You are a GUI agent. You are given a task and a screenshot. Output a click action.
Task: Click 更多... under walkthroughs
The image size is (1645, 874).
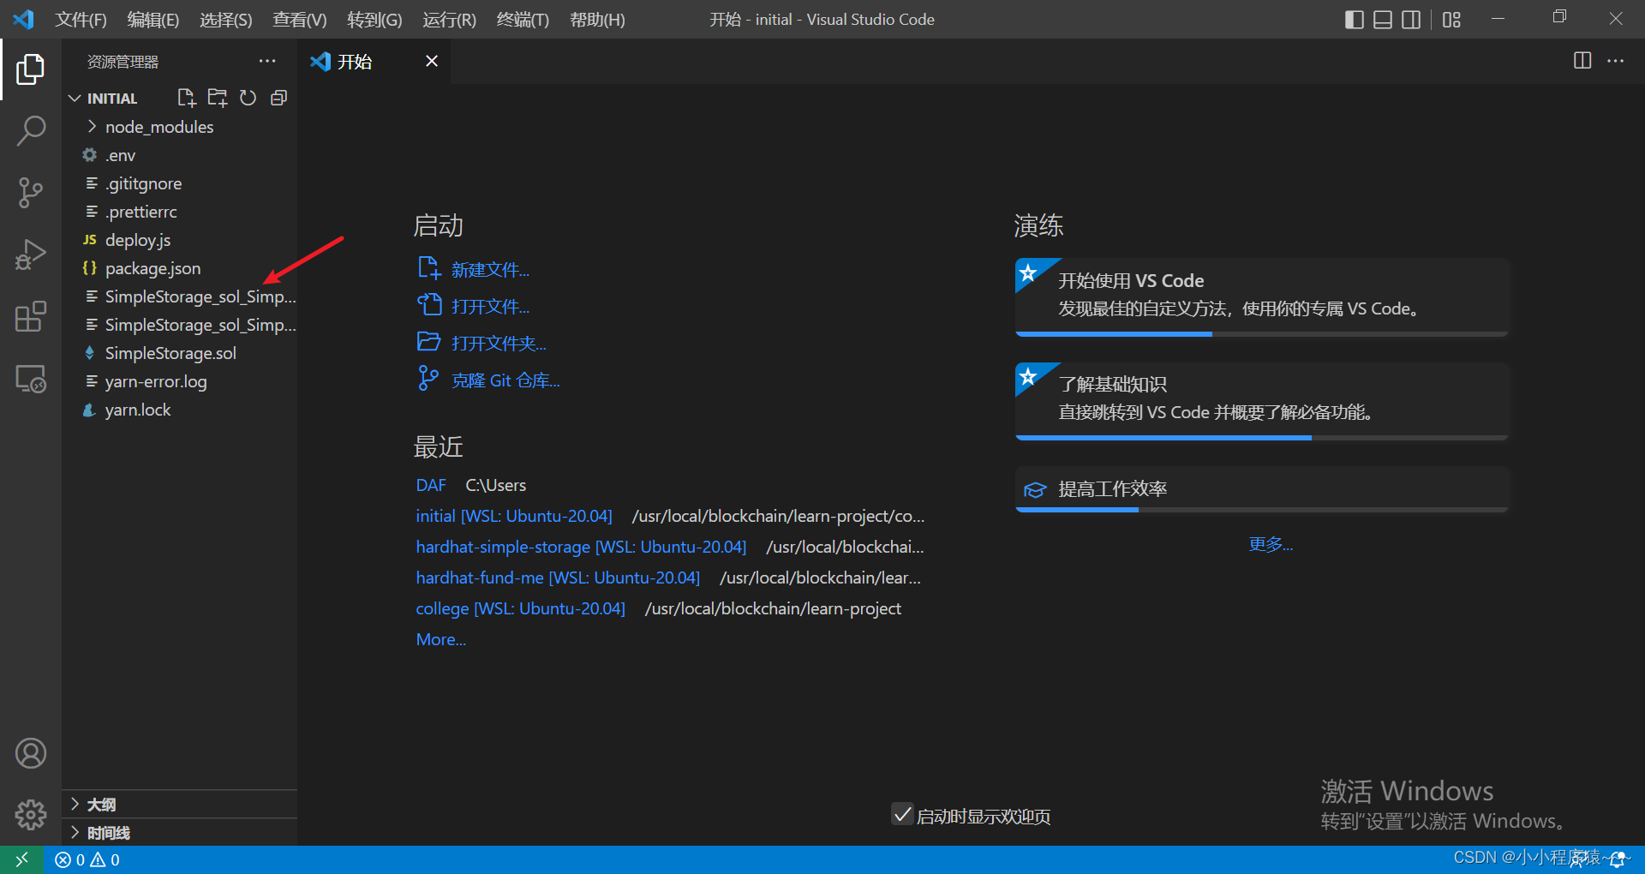pyautogui.click(x=1271, y=544)
